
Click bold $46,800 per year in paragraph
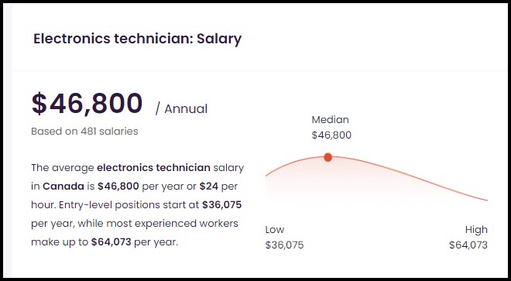118,187
